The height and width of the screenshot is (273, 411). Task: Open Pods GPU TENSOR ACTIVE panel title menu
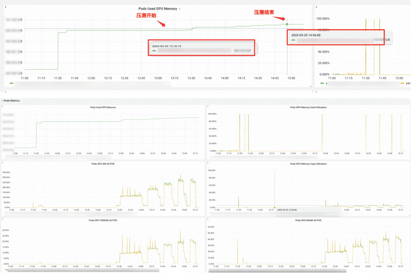point(103,220)
